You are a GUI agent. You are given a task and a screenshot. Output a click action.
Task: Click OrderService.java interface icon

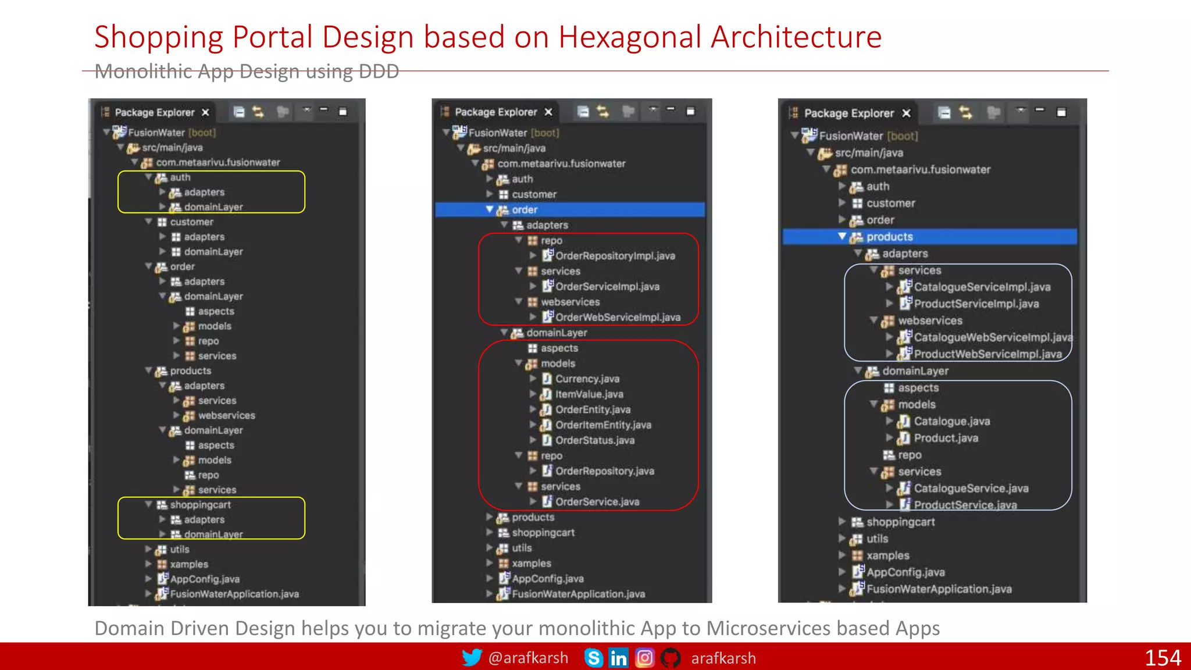point(547,501)
